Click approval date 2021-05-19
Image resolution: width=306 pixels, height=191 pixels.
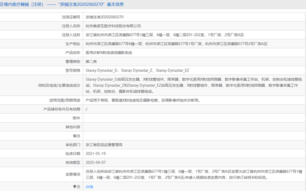[96, 154]
